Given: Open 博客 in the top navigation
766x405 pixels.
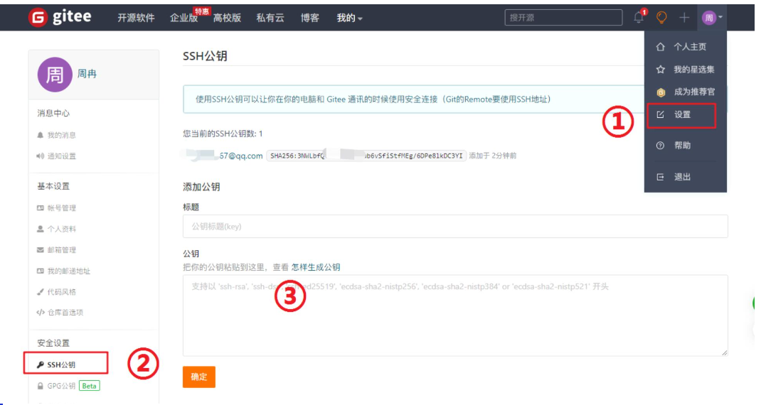Looking at the screenshot, I should coord(309,18).
